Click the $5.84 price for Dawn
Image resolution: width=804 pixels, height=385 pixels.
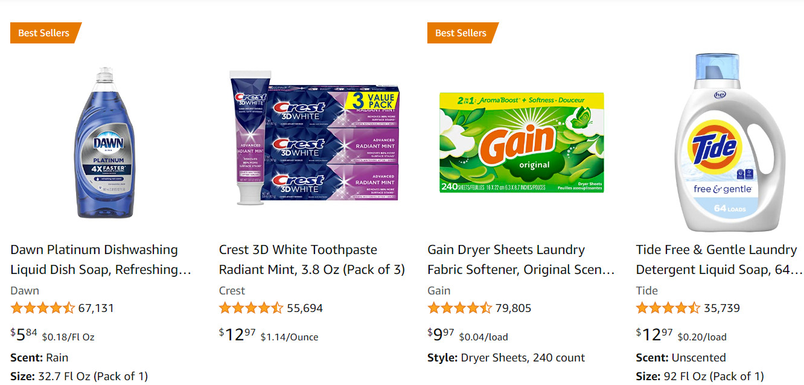tap(24, 334)
